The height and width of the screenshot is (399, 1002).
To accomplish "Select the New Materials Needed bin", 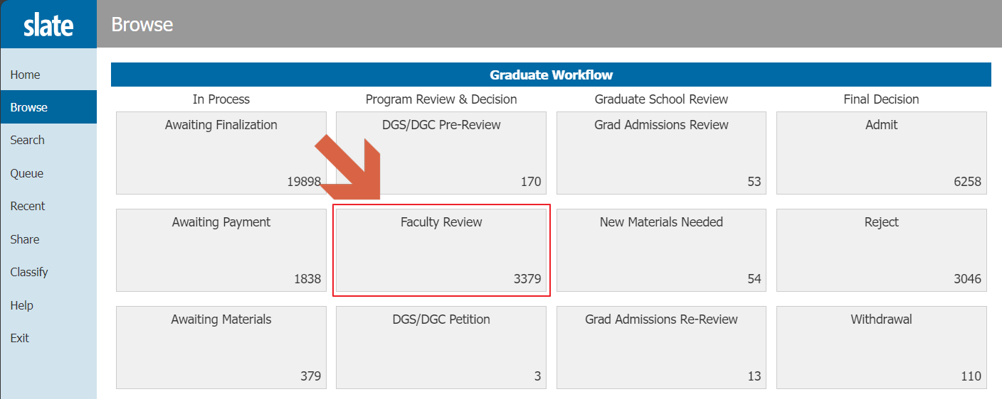I will 661,250.
